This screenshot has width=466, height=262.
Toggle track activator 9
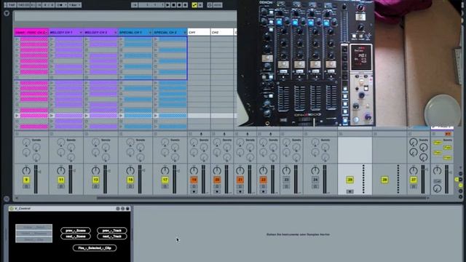pos(26,180)
